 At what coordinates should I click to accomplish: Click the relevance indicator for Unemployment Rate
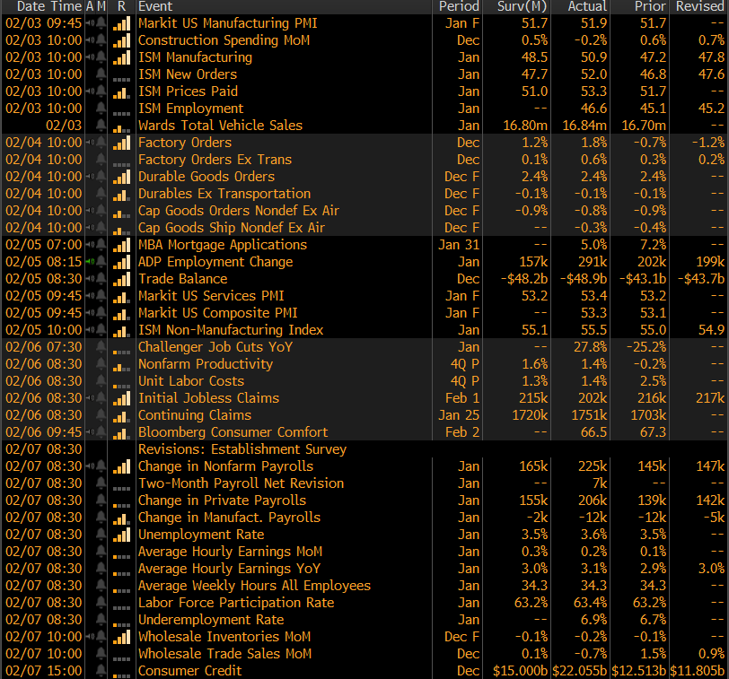121,535
